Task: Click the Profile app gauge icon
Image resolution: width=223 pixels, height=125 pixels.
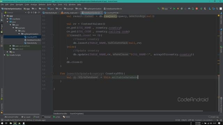Action: (189, 9)
